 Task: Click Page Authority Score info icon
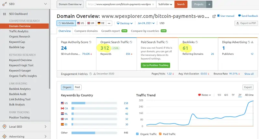[x=90, y=42]
